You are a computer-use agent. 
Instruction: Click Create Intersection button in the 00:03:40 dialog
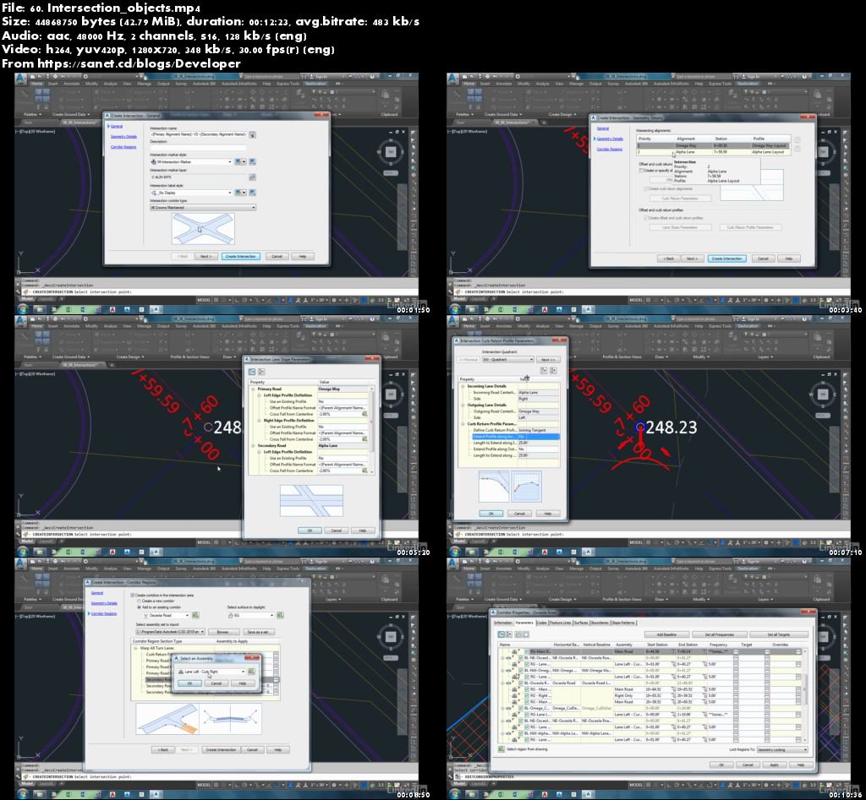coord(726,259)
